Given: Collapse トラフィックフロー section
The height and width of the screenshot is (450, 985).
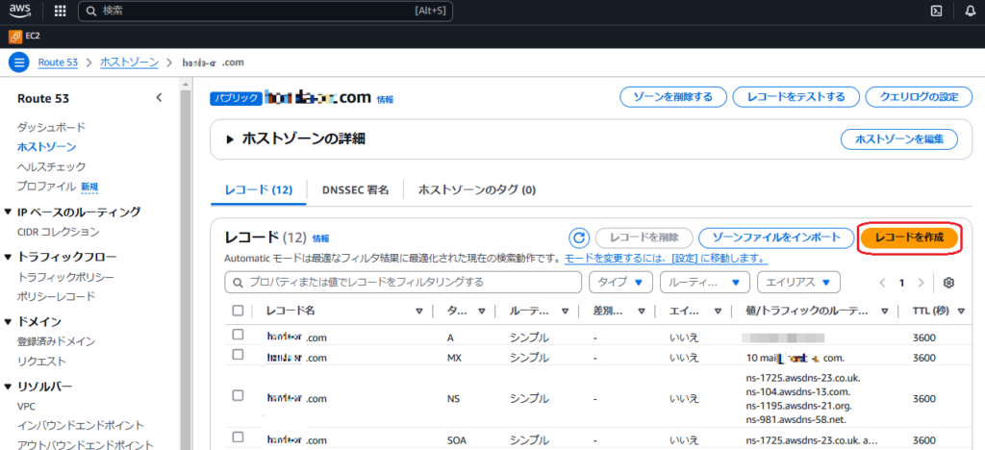Looking at the screenshot, I should pyautogui.click(x=8, y=257).
